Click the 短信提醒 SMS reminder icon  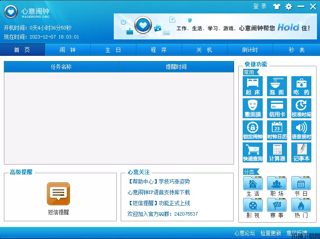pyautogui.click(x=58, y=194)
